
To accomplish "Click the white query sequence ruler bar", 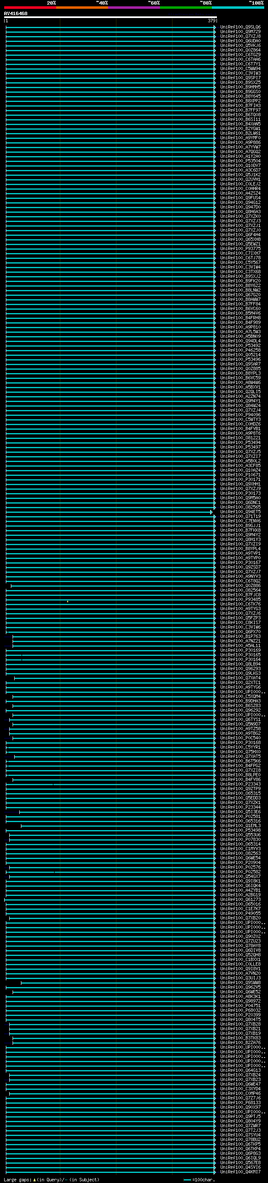I will [111, 17].
